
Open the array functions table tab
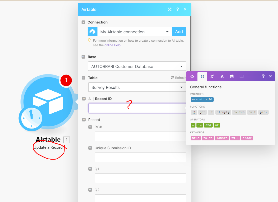[241, 77]
